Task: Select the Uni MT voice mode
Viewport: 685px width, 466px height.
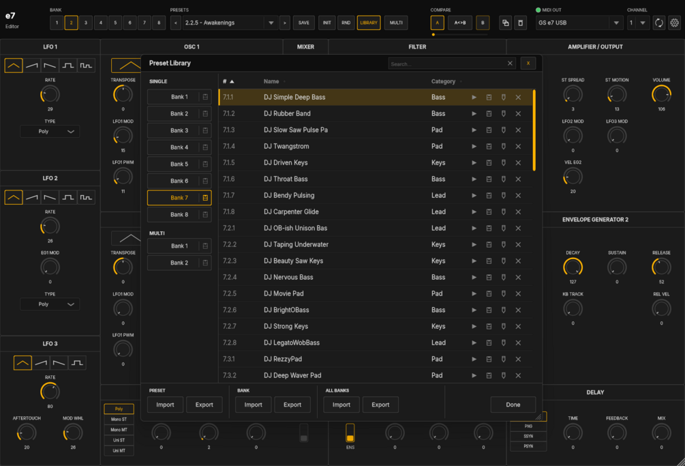Action: coord(119,451)
